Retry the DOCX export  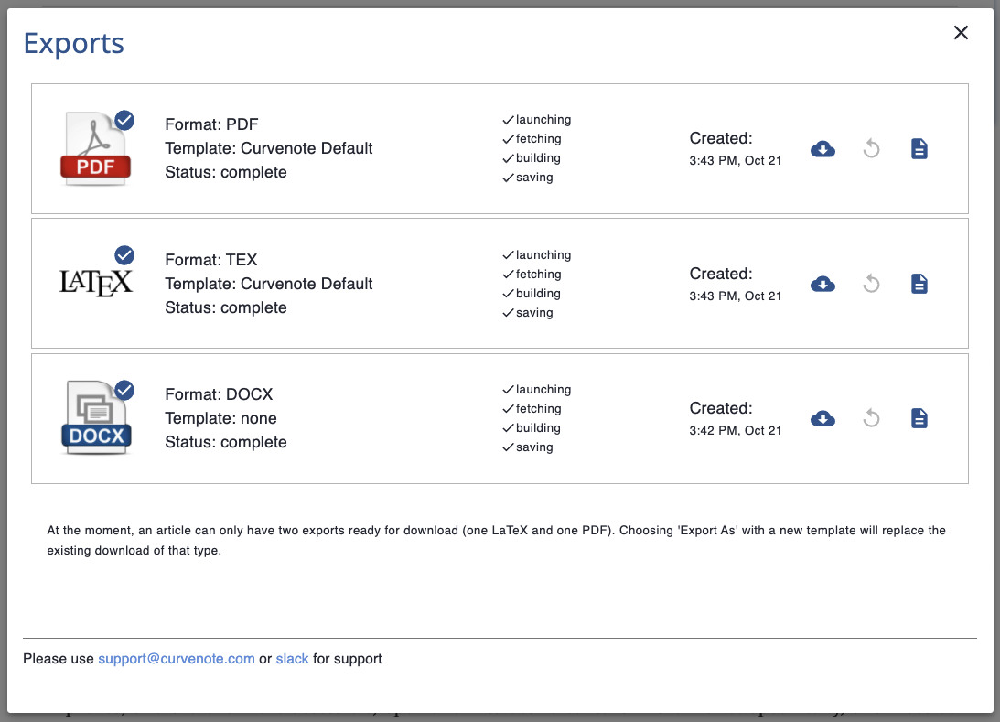click(x=870, y=418)
